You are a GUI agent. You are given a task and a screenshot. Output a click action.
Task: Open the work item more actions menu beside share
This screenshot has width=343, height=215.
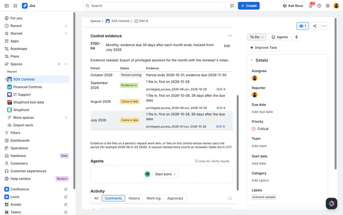[324, 26]
